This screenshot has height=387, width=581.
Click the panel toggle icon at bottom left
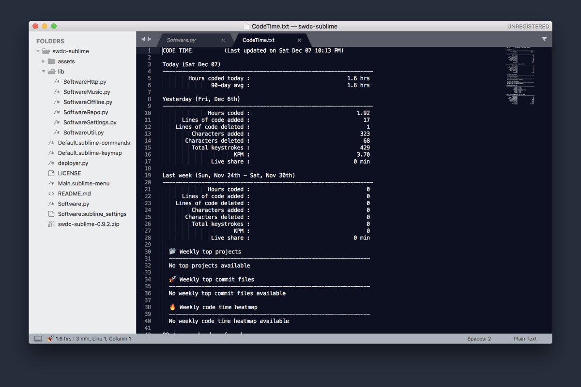coord(38,339)
